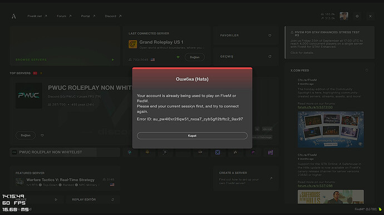Select the PWUC ROLEPLAY NON WHITELIST tab
The width and height of the screenshot is (384, 215).
tap(65, 152)
